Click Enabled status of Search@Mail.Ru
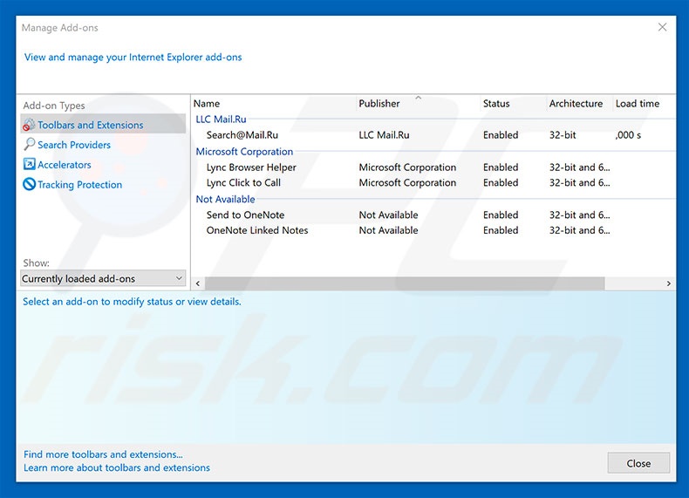 point(501,135)
